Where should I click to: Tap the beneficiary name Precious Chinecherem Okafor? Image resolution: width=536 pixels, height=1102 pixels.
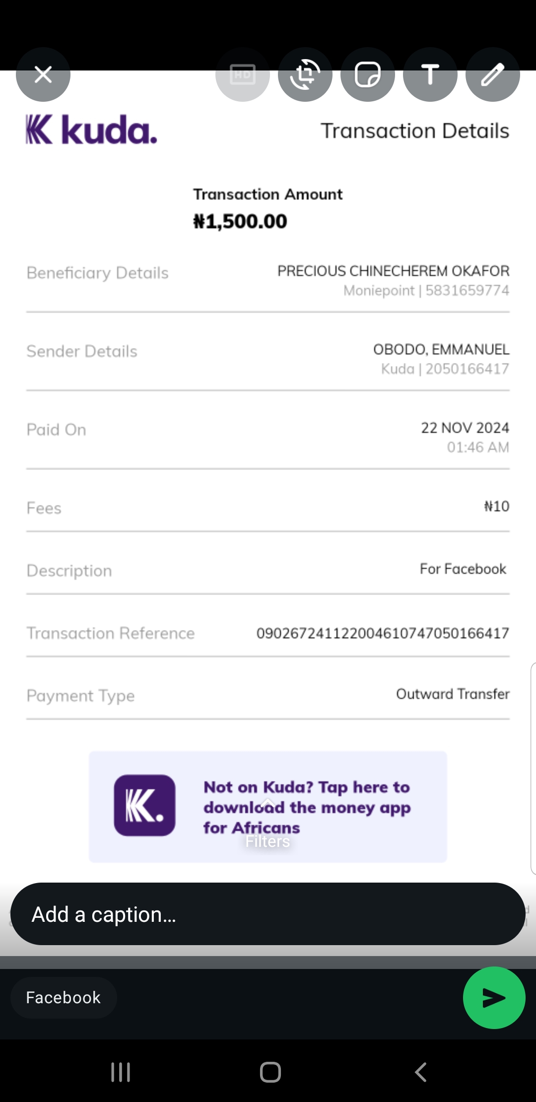pos(393,271)
